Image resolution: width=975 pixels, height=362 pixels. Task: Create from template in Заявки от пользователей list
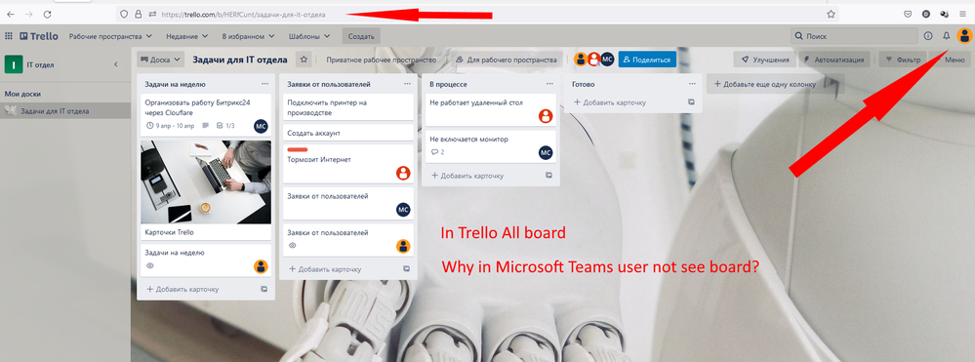pyautogui.click(x=407, y=268)
